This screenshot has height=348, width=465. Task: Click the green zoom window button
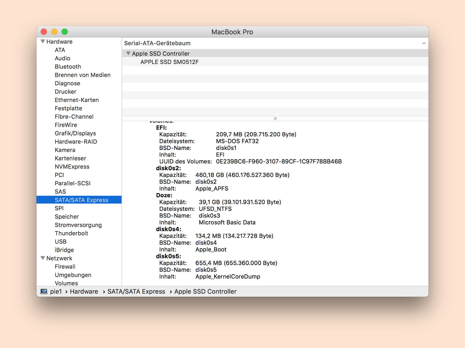click(65, 32)
